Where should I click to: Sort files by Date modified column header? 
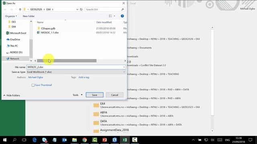[104, 22]
